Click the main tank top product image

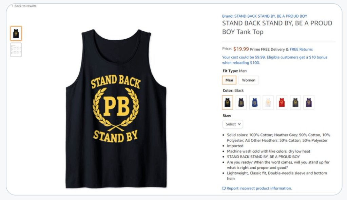click(116, 108)
